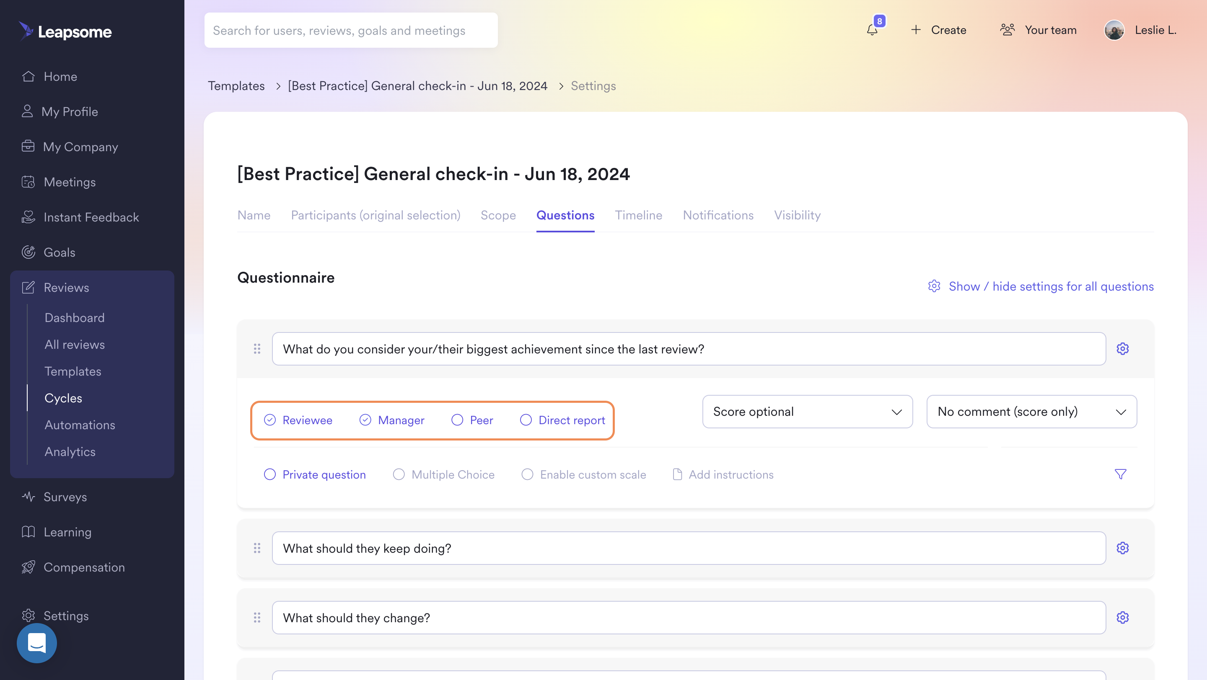Click the Meetings calendar icon
The width and height of the screenshot is (1207, 680).
click(28, 182)
